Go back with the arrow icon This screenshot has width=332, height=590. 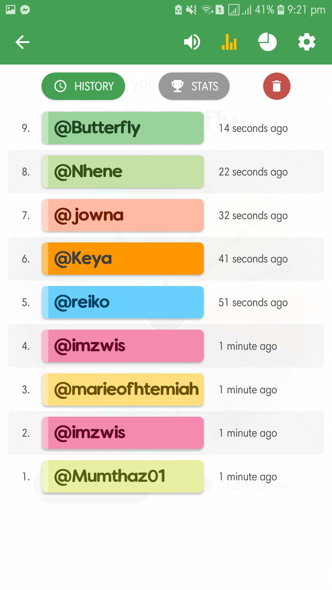[22, 42]
